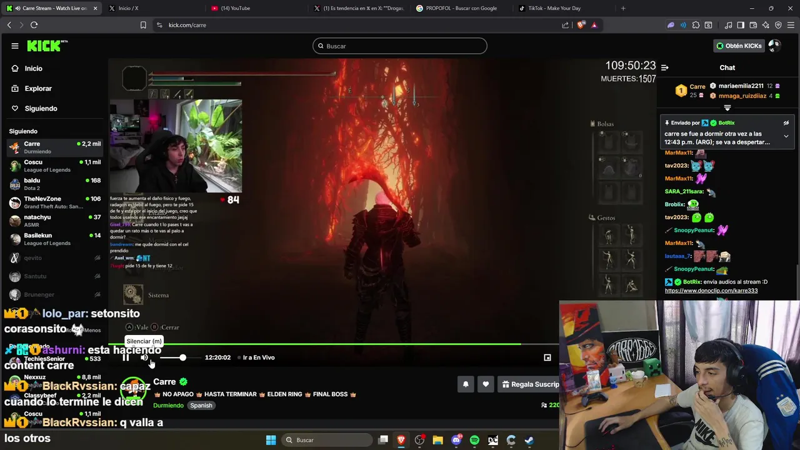Screen dimensions: 800x450
Task: Click the Durmiendo category link
Action: (x=168, y=405)
